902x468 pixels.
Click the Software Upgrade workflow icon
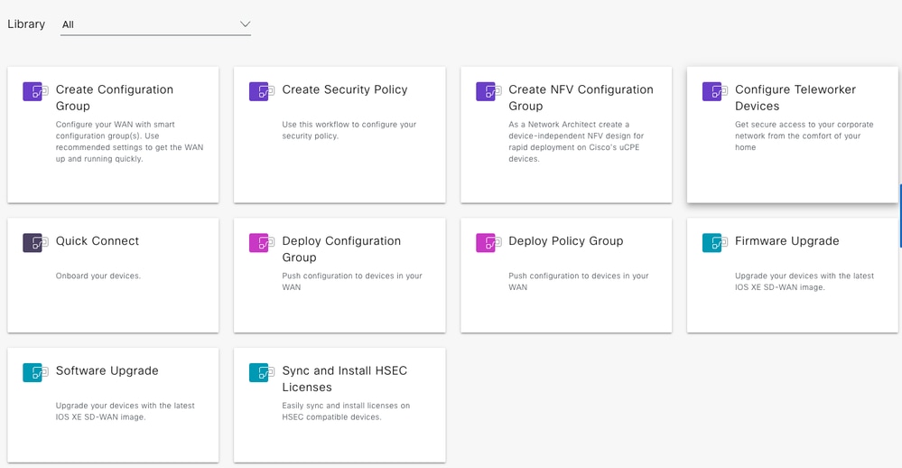35,372
